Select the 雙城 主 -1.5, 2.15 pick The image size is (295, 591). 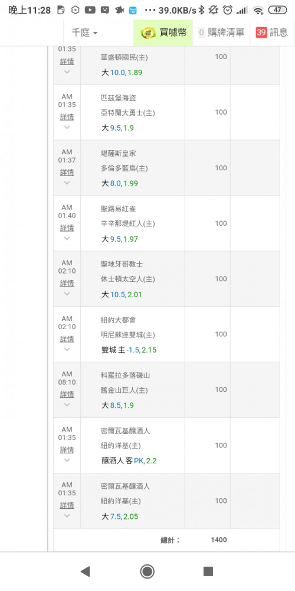pyautogui.click(x=129, y=350)
